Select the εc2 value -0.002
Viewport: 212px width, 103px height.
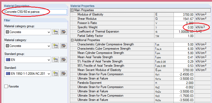click(184, 87)
